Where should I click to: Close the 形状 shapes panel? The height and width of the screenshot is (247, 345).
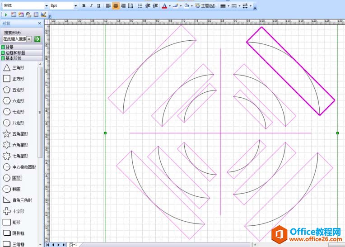(40, 23)
